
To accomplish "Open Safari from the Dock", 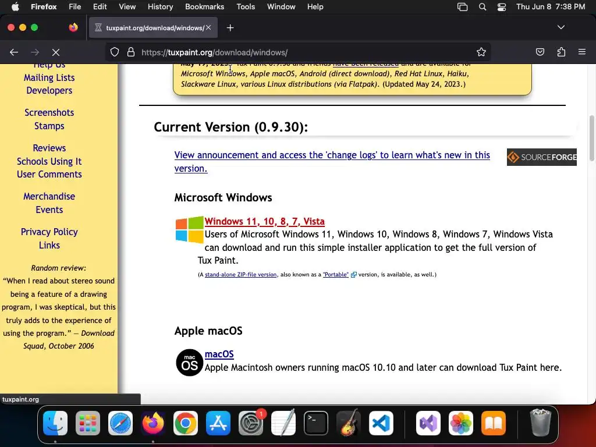I will [x=120, y=423].
